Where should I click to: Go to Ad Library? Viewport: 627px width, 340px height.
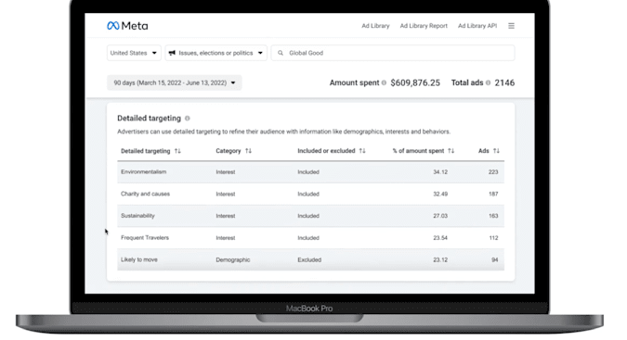(375, 26)
